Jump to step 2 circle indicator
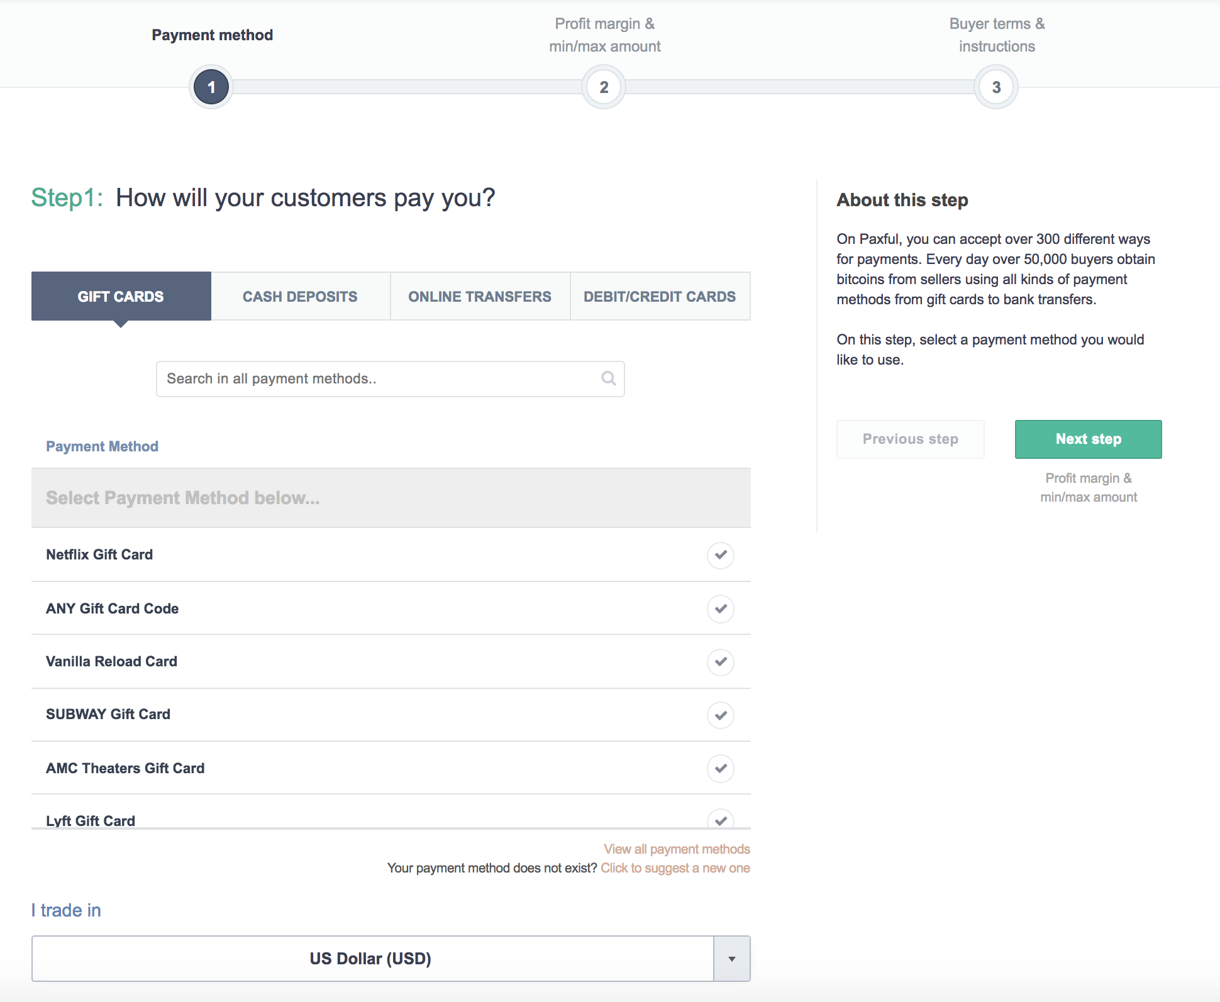The image size is (1220, 1002). coord(604,87)
